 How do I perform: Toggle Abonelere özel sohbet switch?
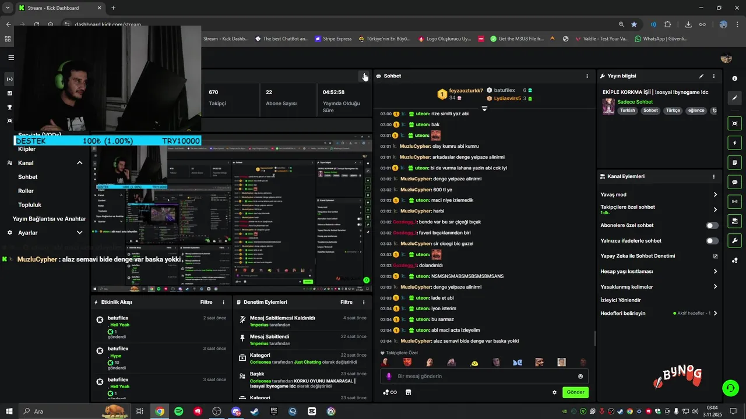[712, 225]
